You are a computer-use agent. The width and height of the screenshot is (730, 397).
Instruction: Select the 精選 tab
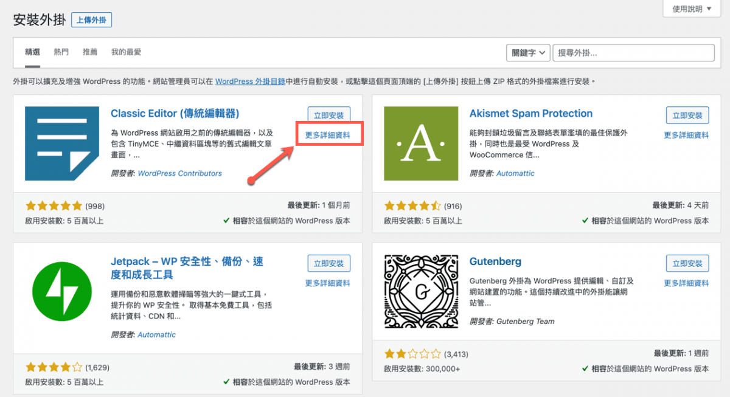(33, 52)
